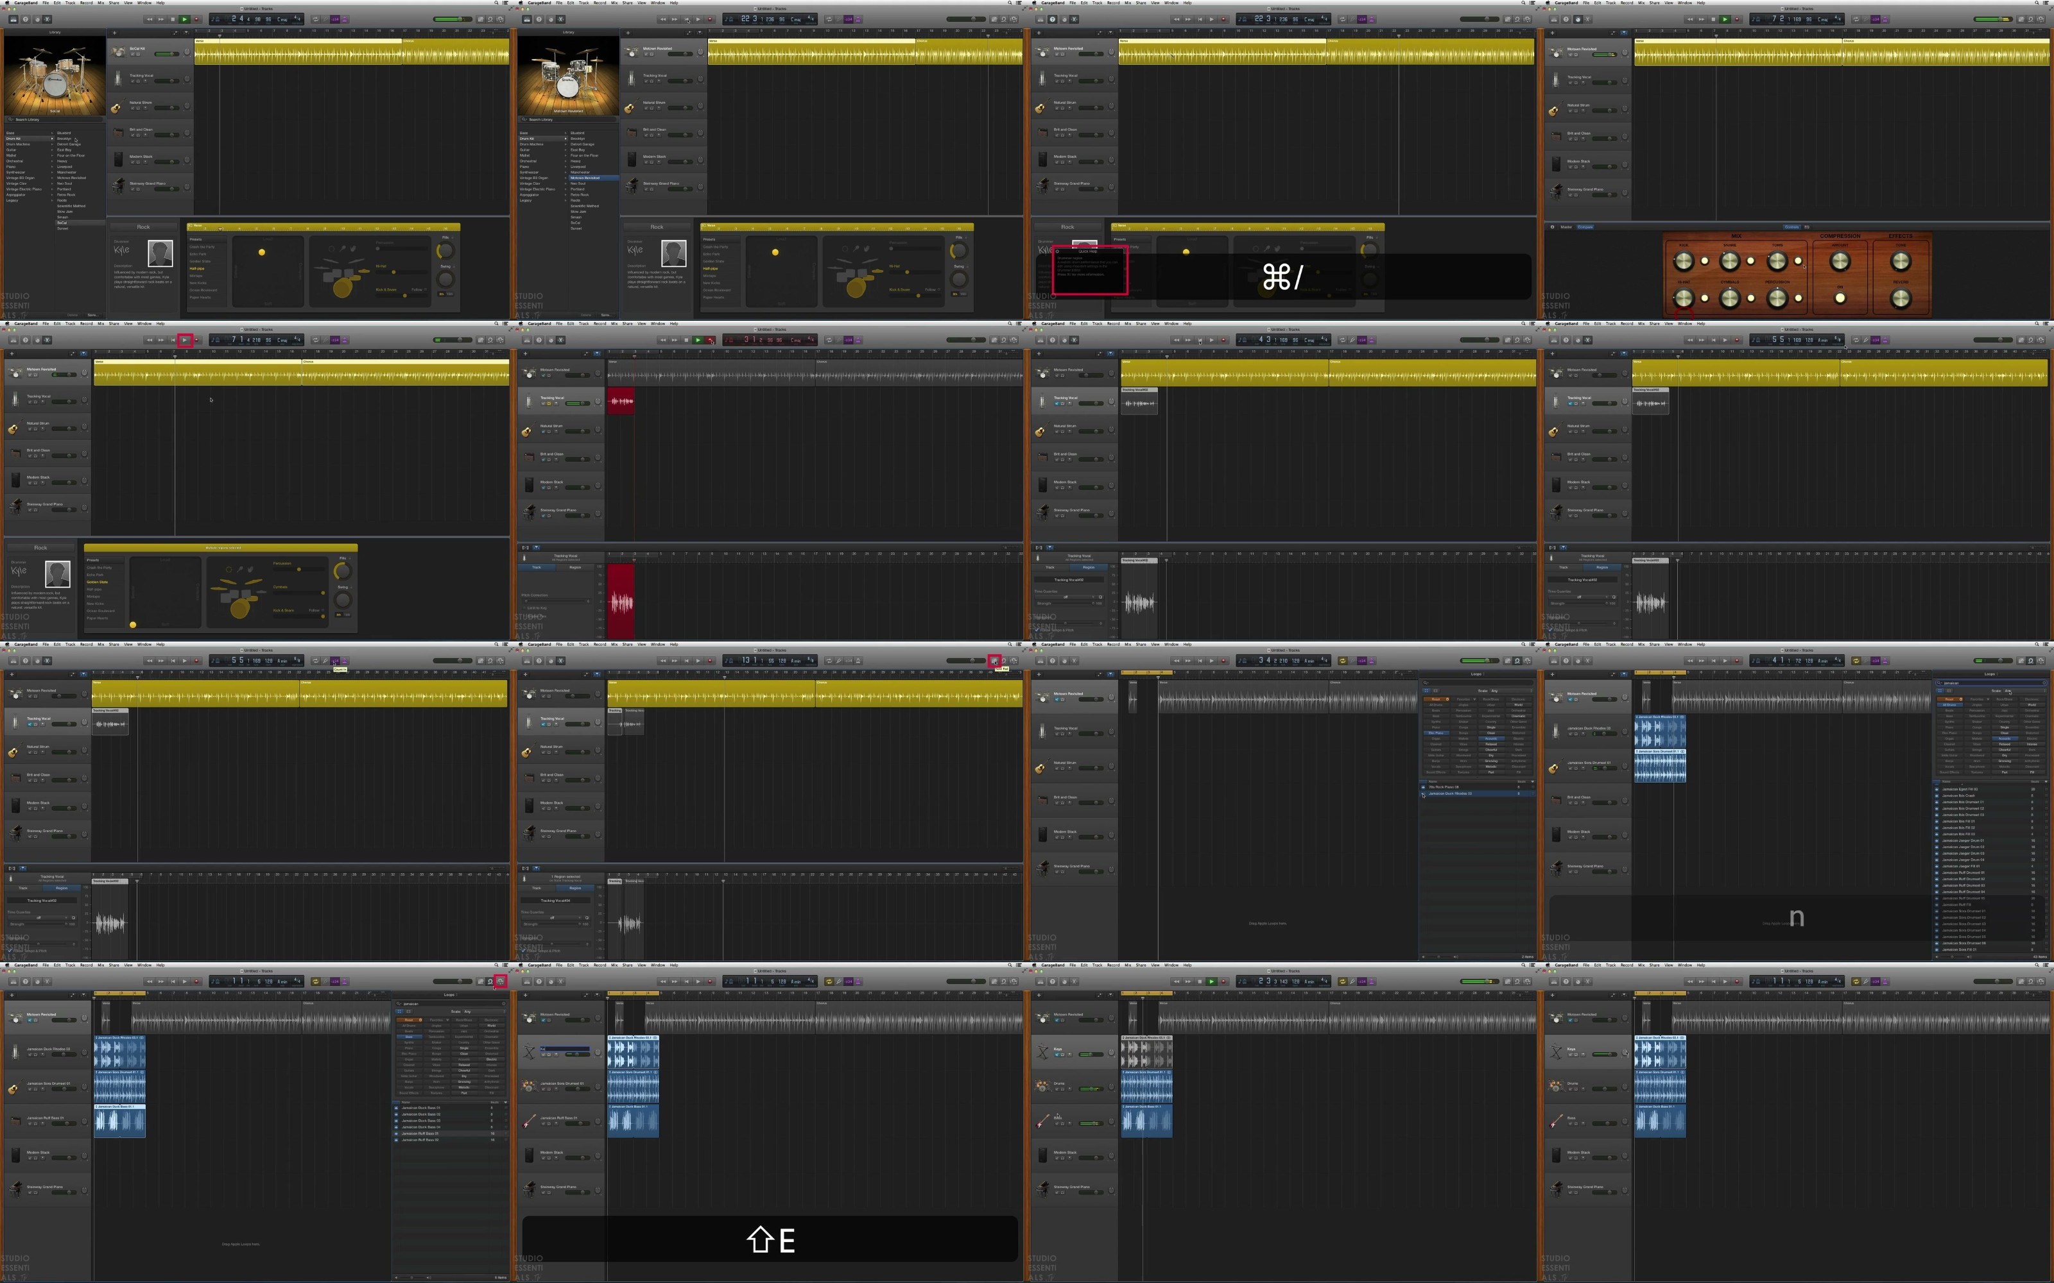The image size is (2054, 1283).
Task: Click the yellow Cycle button above Jamaican Duck Bass loops
Action: (x=316, y=981)
